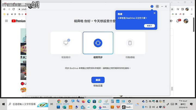Click YouTube video thumbnail on left
The width and height of the screenshot is (196, 110).
click(x=23, y=54)
